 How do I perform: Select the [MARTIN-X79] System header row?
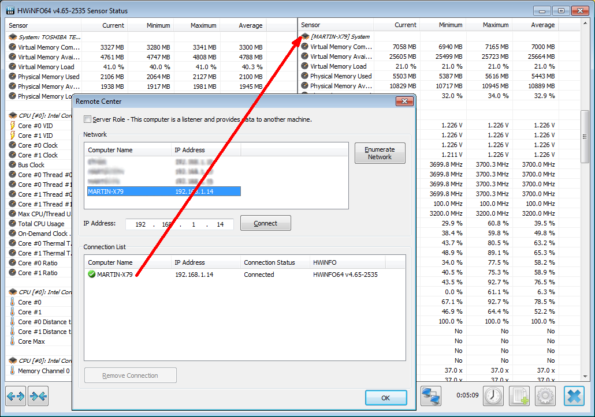[x=439, y=37]
